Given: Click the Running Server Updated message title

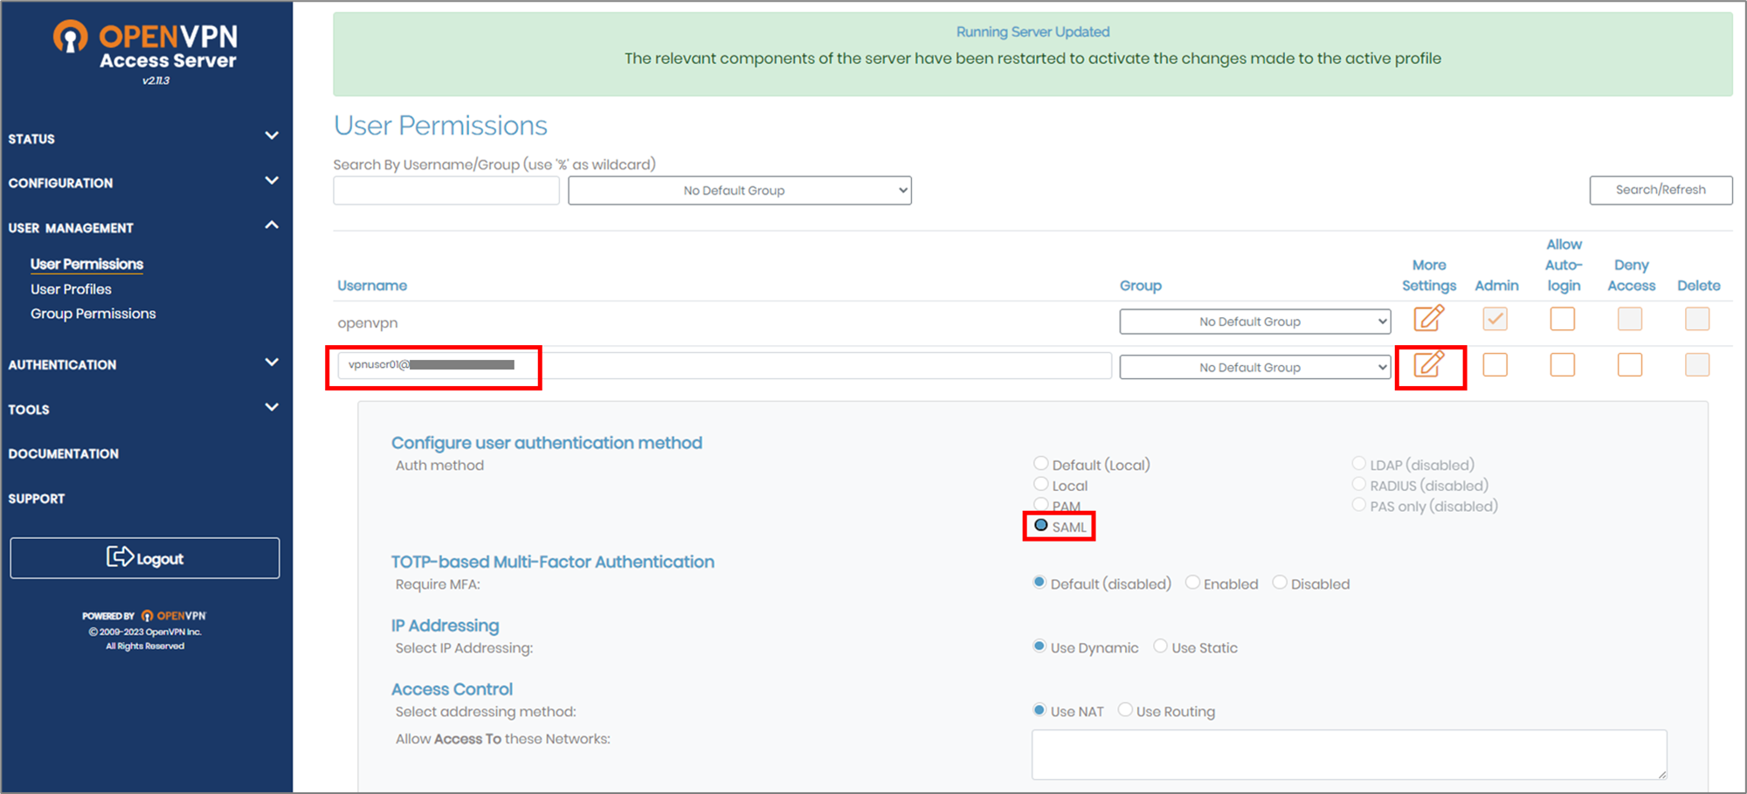Looking at the screenshot, I should (x=1032, y=31).
